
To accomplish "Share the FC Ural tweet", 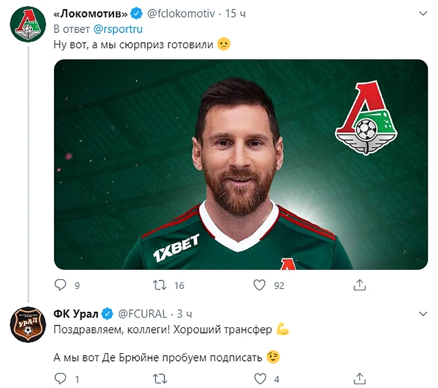I will tap(359, 378).
